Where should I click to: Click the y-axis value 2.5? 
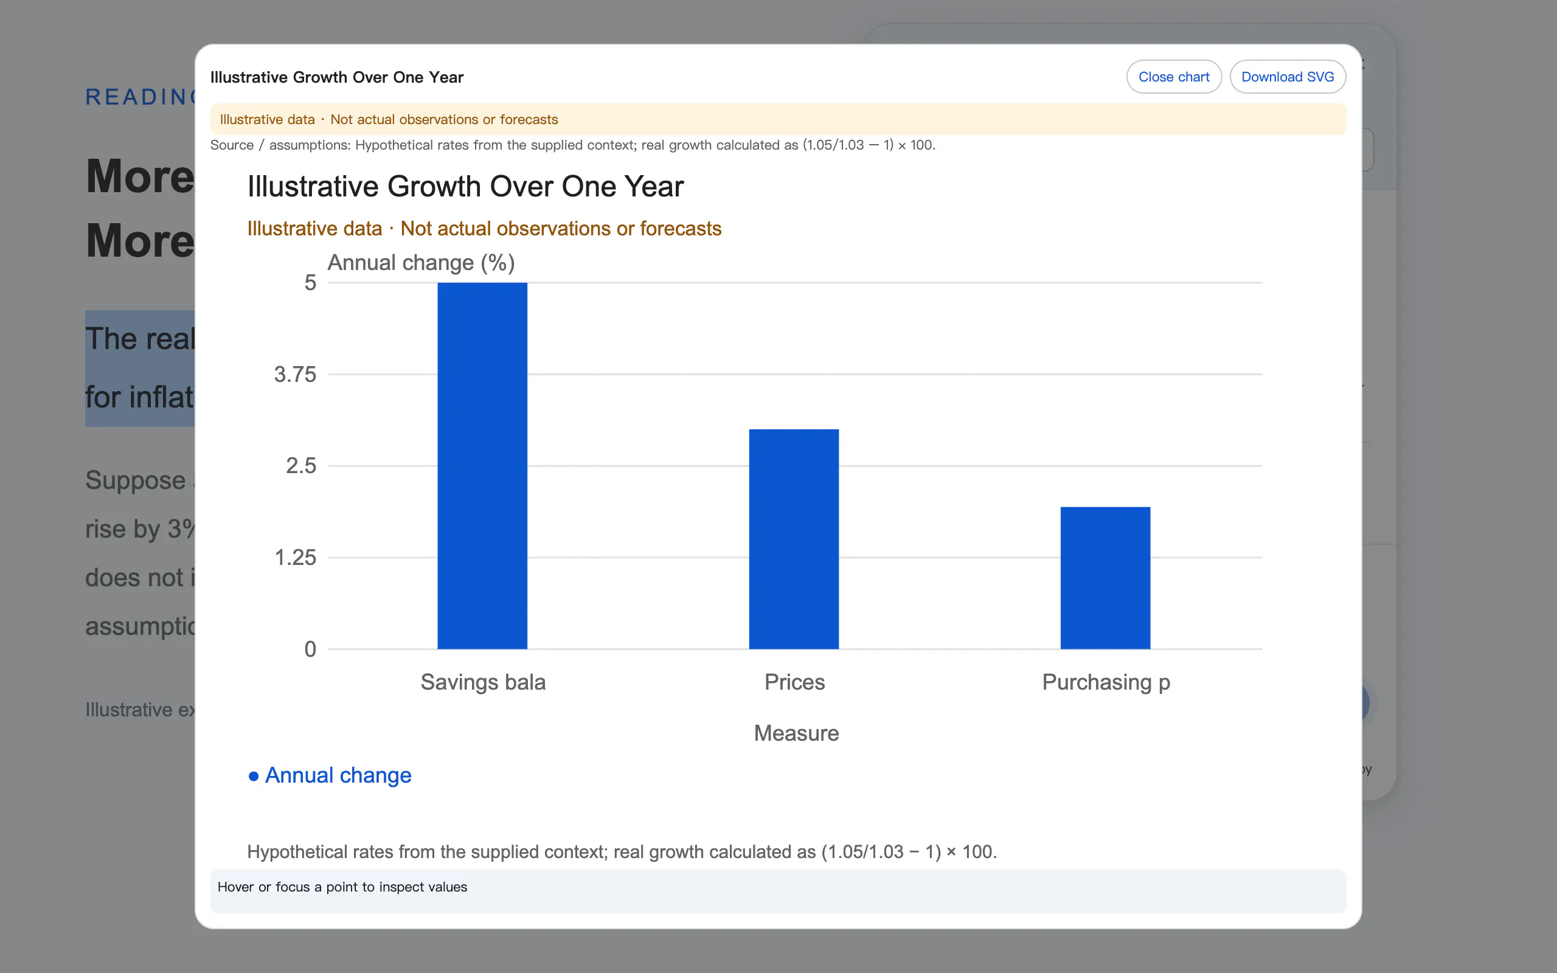click(301, 466)
